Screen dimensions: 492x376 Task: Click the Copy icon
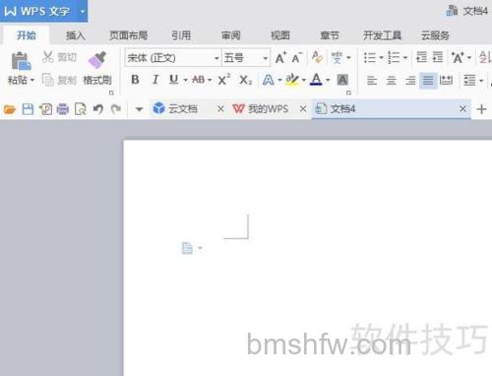(48, 80)
